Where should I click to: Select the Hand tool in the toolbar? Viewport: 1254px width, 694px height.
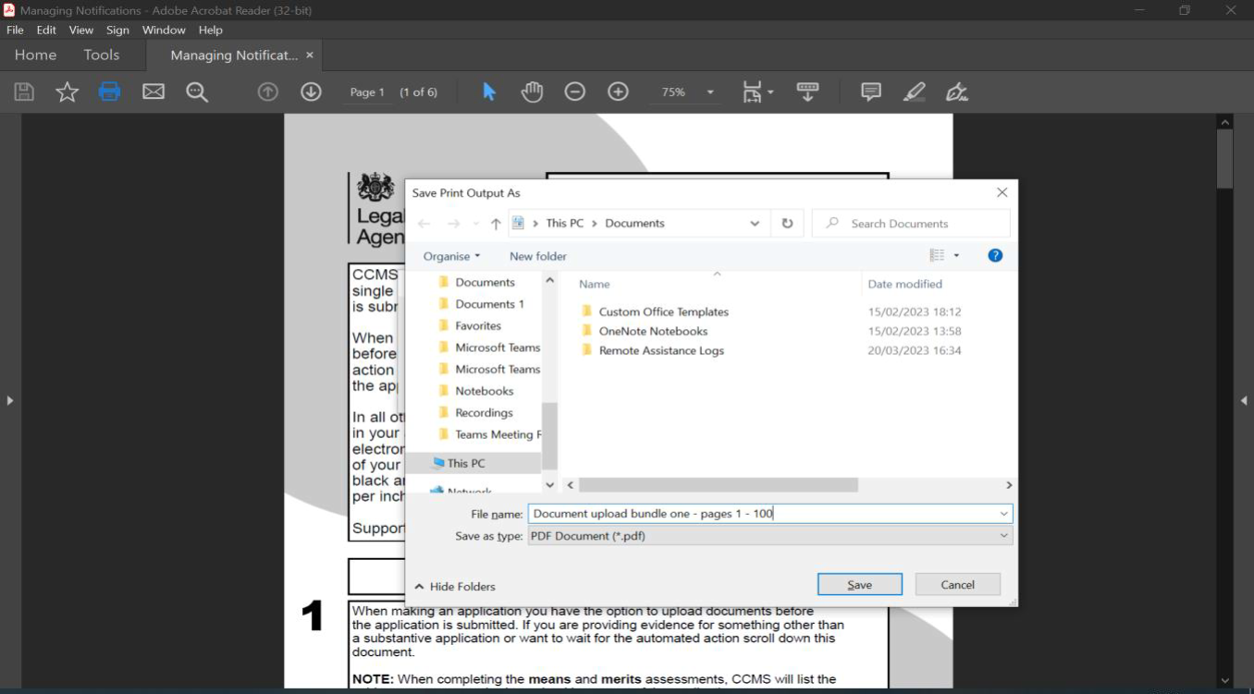(532, 91)
